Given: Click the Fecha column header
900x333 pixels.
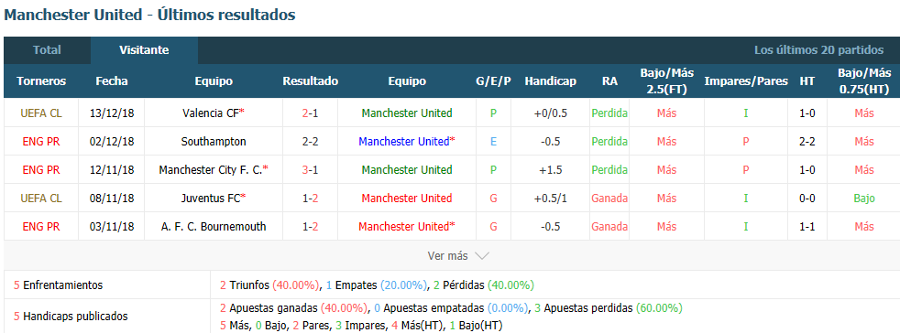Looking at the screenshot, I should [111, 81].
